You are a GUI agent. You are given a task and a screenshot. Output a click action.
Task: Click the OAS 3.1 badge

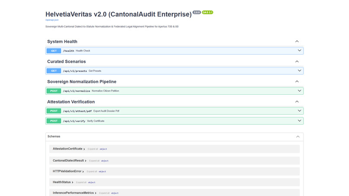(207, 12)
